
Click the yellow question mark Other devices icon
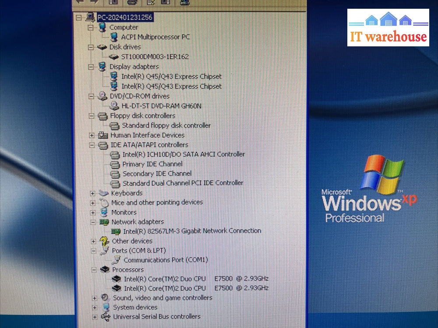coord(104,241)
